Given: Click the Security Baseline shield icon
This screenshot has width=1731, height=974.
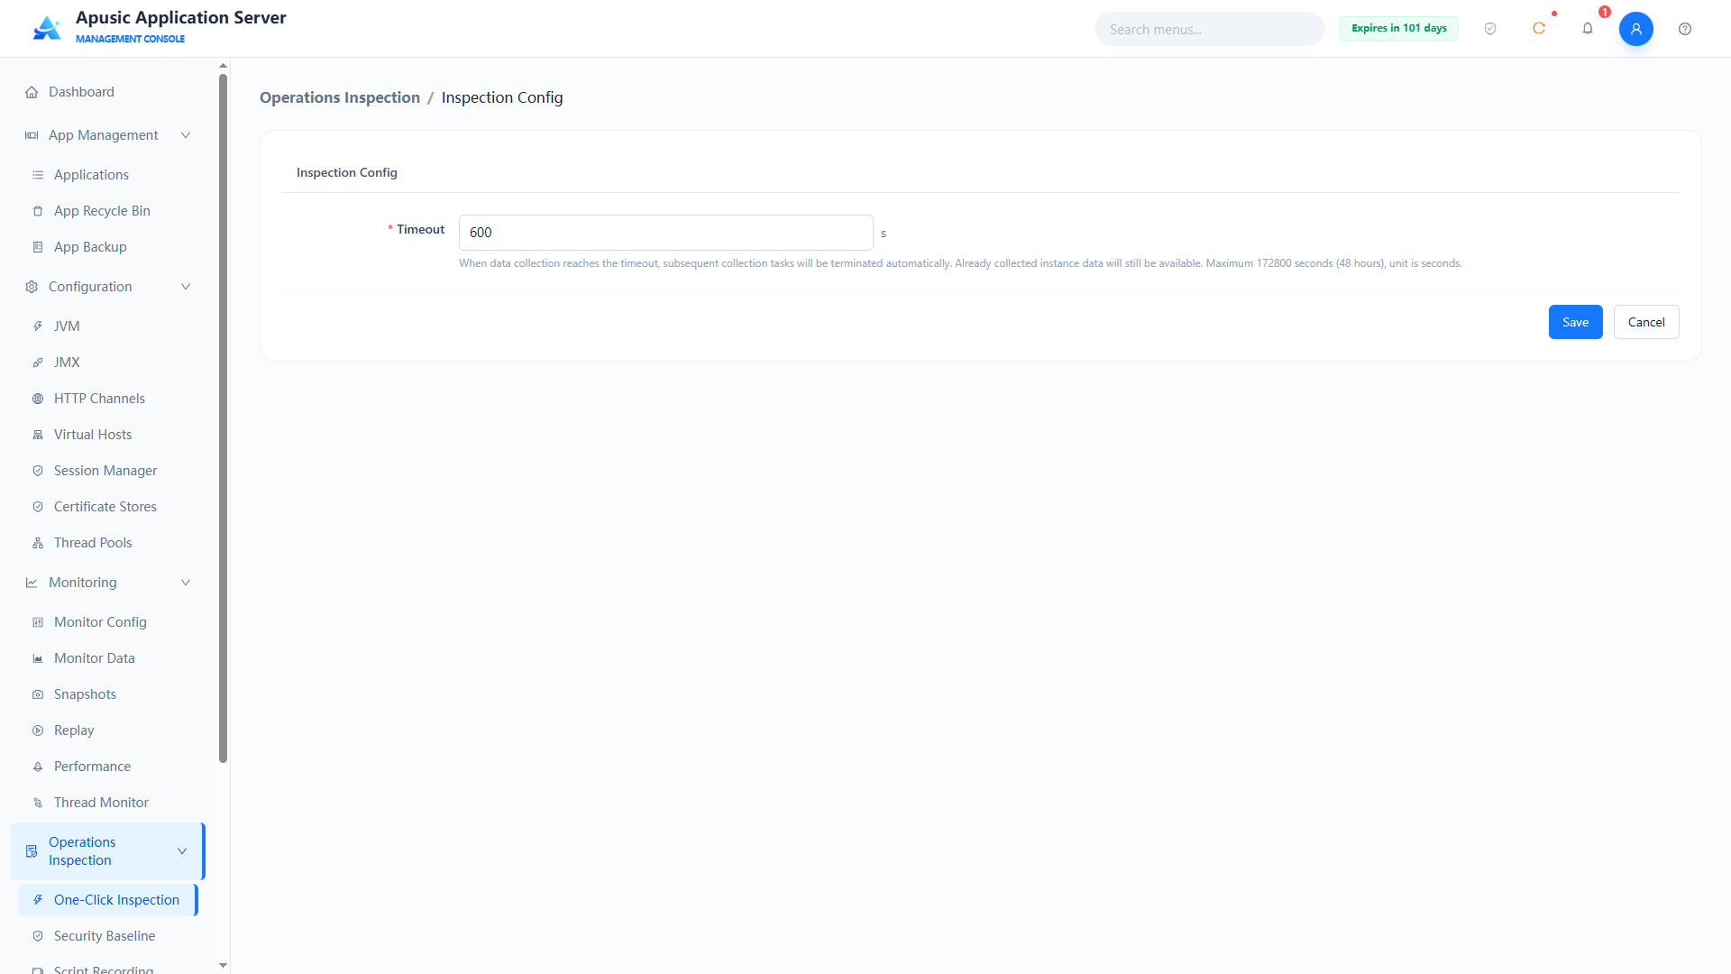Looking at the screenshot, I should (x=38, y=936).
